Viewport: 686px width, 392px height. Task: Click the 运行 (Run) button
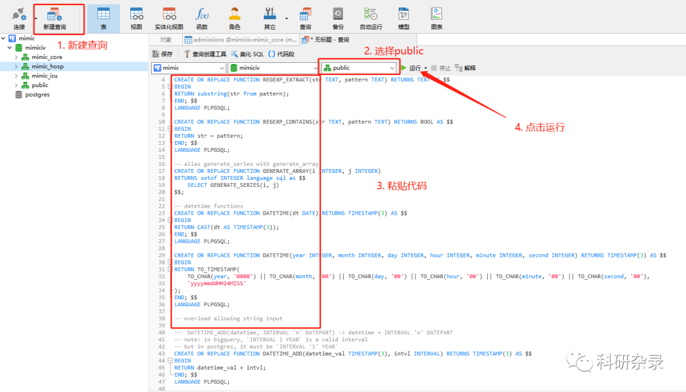click(x=414, y=67)
